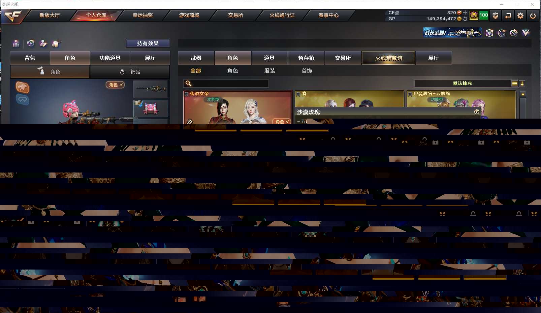
Task: Click the 持有效果 button
Action: click(x=148, y=43)
